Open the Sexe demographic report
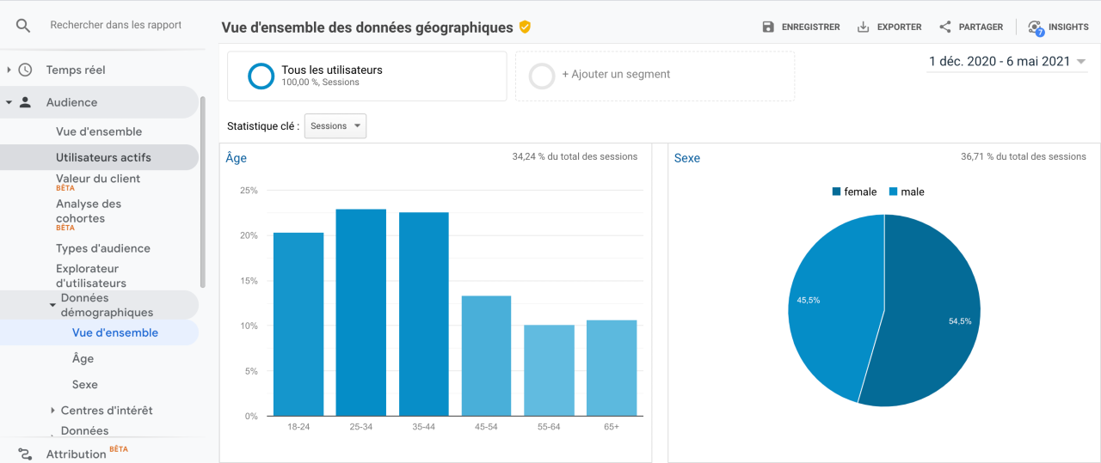 click(85, 385)
